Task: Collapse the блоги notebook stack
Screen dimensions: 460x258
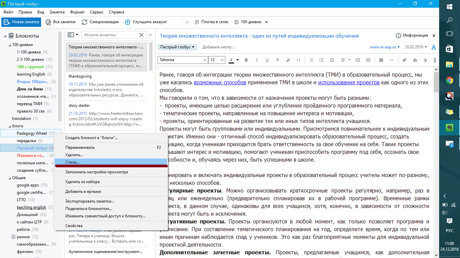Action: point(9,126)
